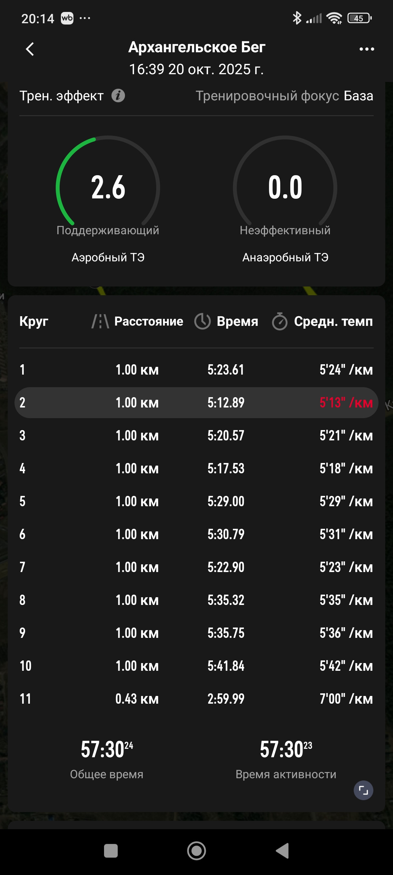
Task: Tap the Средн. темп column header
Action: (333, 321)
